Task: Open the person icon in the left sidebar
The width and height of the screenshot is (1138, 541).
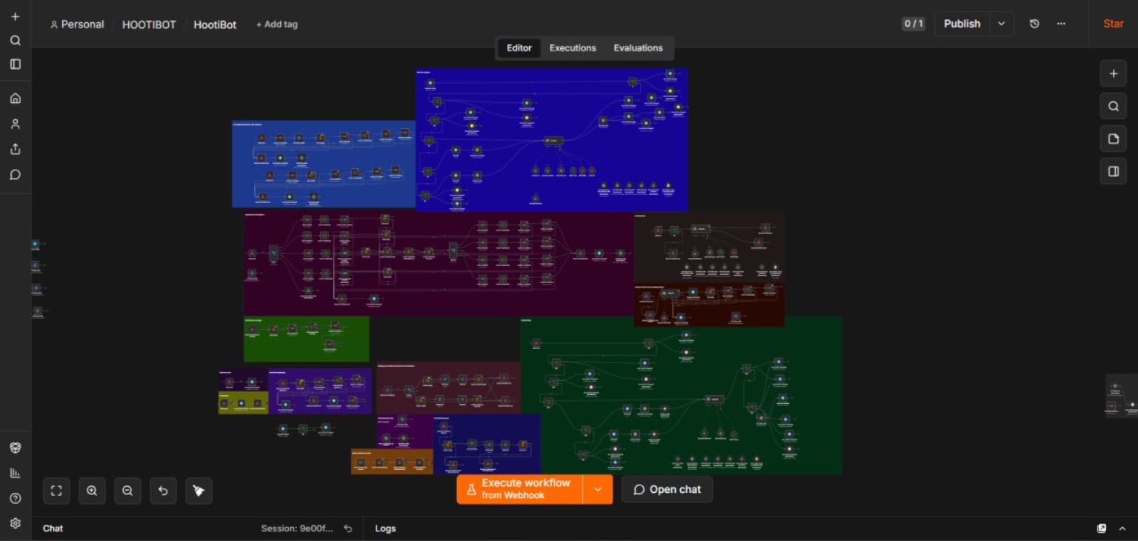Action: 15,124
